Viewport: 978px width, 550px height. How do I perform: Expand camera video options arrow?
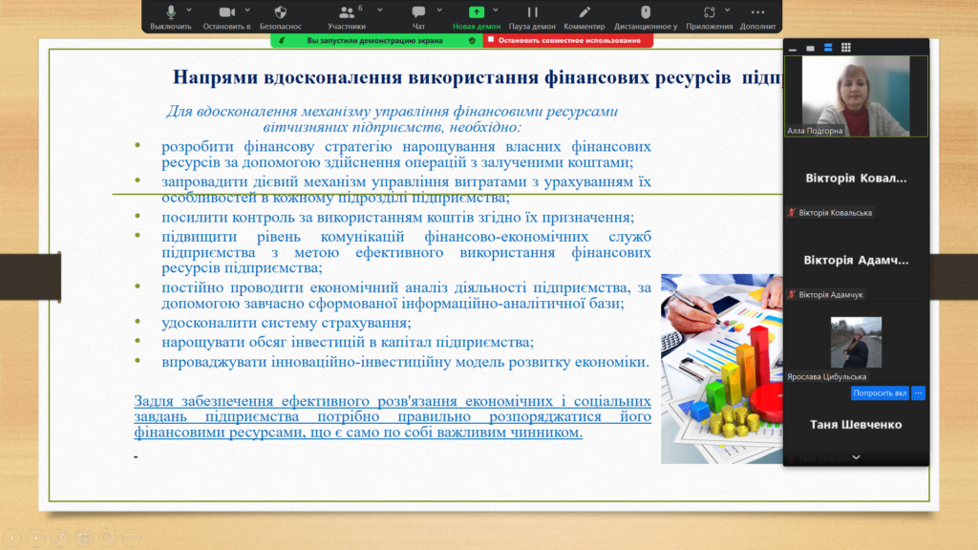click(247, 10)
